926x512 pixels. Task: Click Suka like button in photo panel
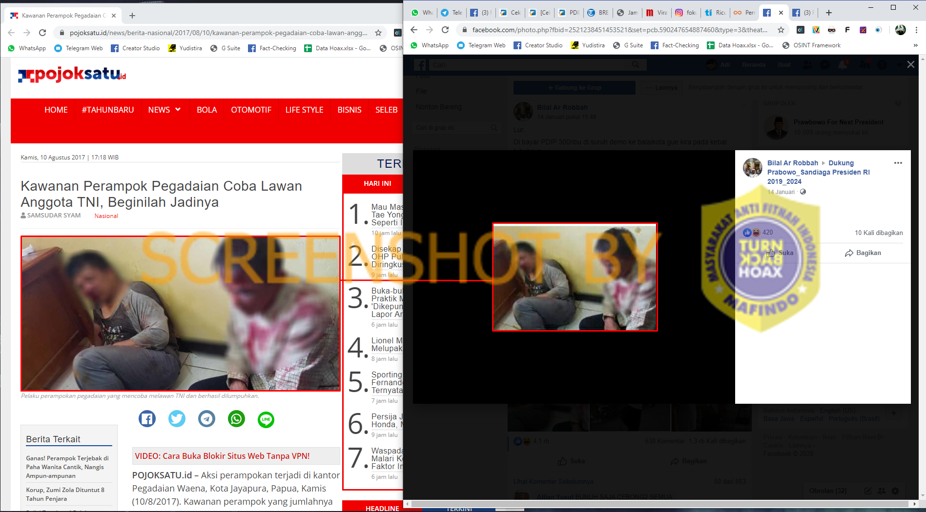click(x=780, y=253)
